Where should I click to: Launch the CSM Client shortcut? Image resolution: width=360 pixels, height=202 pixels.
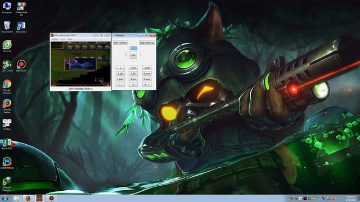(x=7, y=66)
